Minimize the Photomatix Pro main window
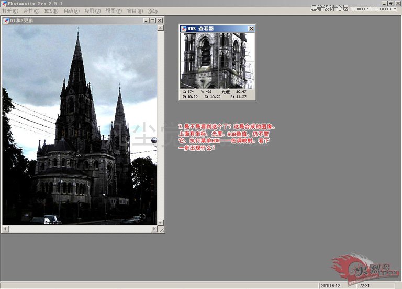 pyautogui.click(x=384, y=3)
